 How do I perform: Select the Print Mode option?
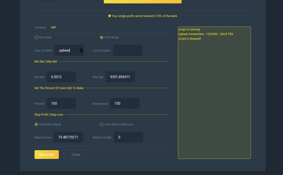102,37
